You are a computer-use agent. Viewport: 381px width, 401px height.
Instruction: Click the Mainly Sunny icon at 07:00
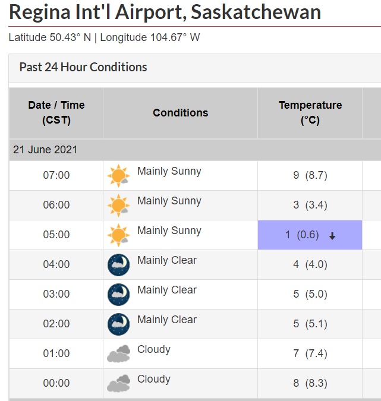point(118,176)
